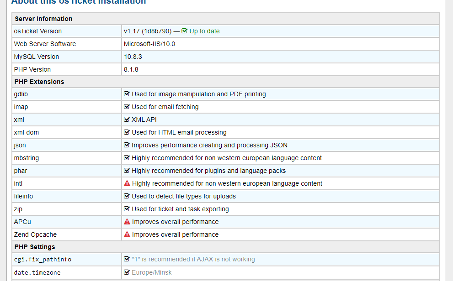Click the green Up to date check icon

point(184,31)
